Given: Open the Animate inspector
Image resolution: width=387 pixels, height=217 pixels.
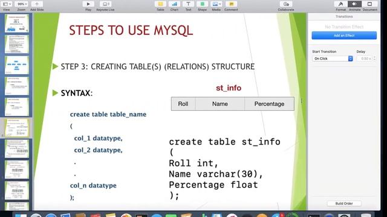Looking at the screenshot, I should (x=354, y=4).
